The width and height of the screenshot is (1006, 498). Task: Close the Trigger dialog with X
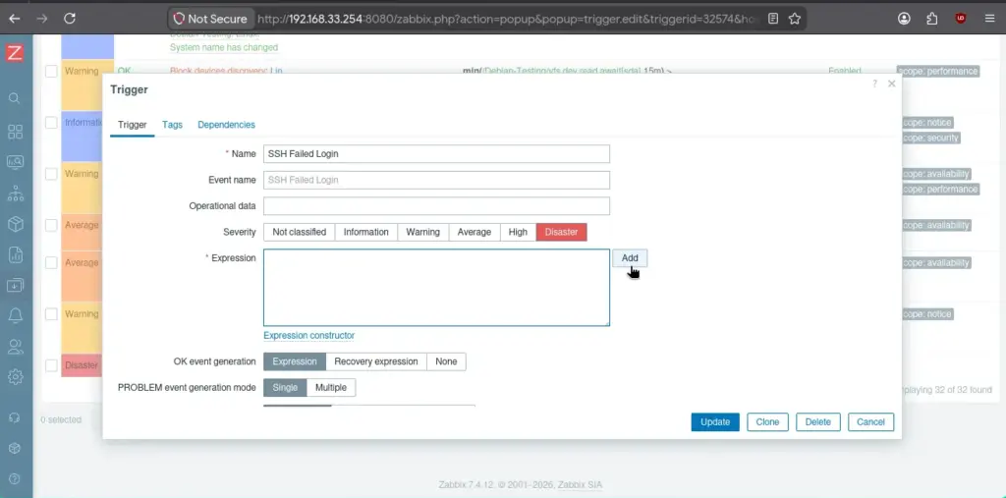click(891, 83)
